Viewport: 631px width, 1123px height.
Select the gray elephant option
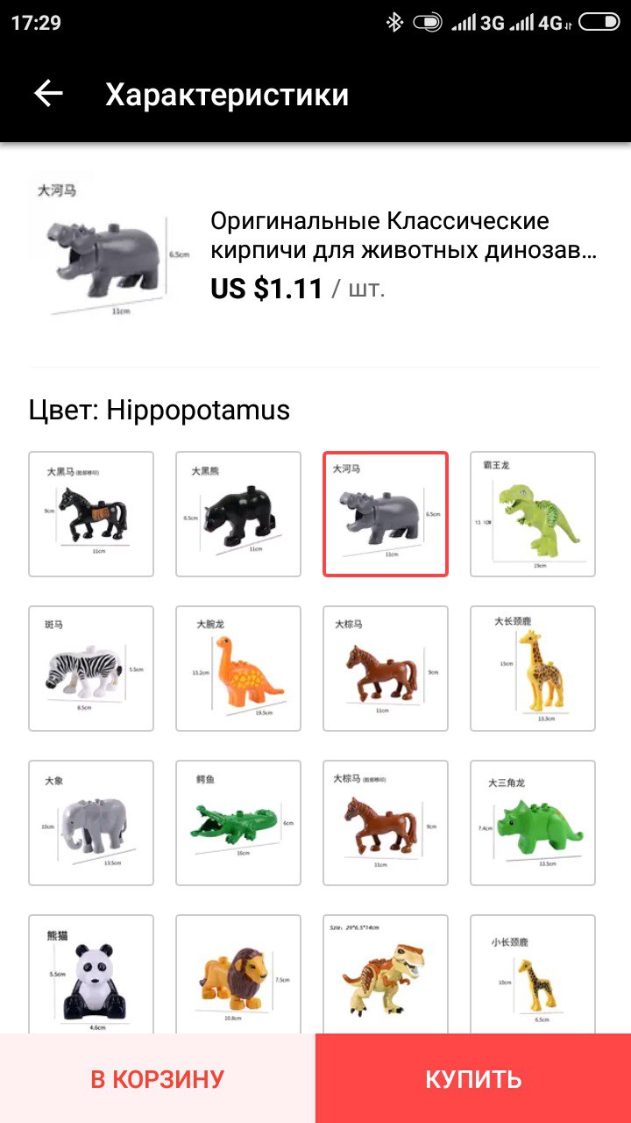coord(91,823)
